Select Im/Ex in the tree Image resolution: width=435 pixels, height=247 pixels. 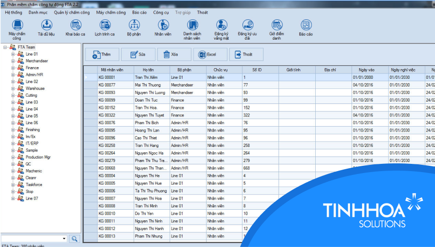point(30,137)
